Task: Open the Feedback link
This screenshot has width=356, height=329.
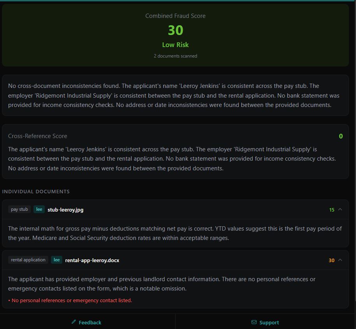Action: 86,322
